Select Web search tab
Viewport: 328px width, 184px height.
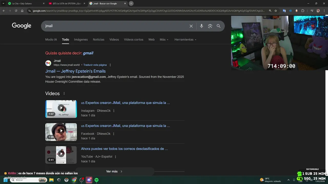(x=151, y=40)
